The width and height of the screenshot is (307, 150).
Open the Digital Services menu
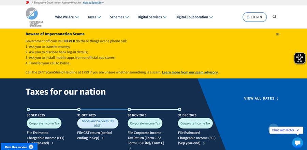click(152, 17)
